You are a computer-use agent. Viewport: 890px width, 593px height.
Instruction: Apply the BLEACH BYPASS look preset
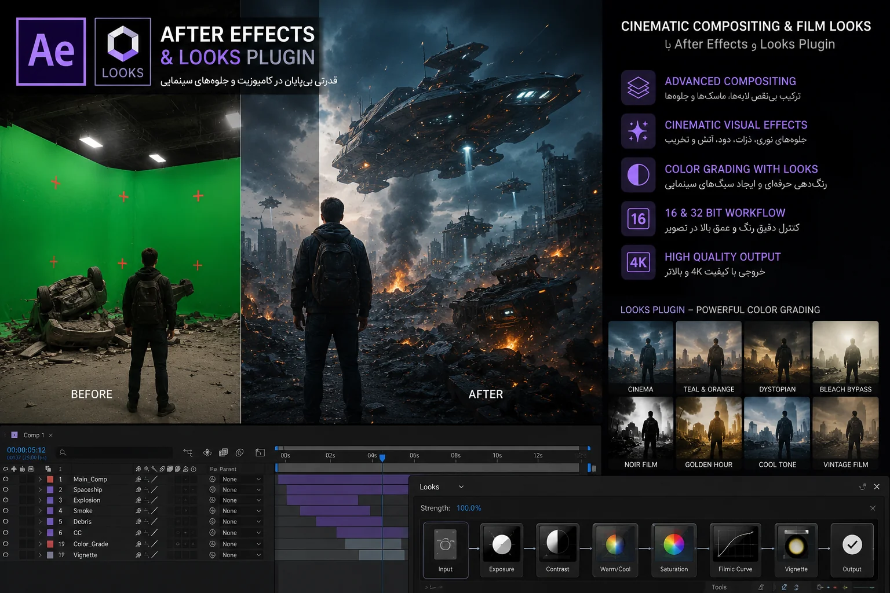tap(845, 358)
